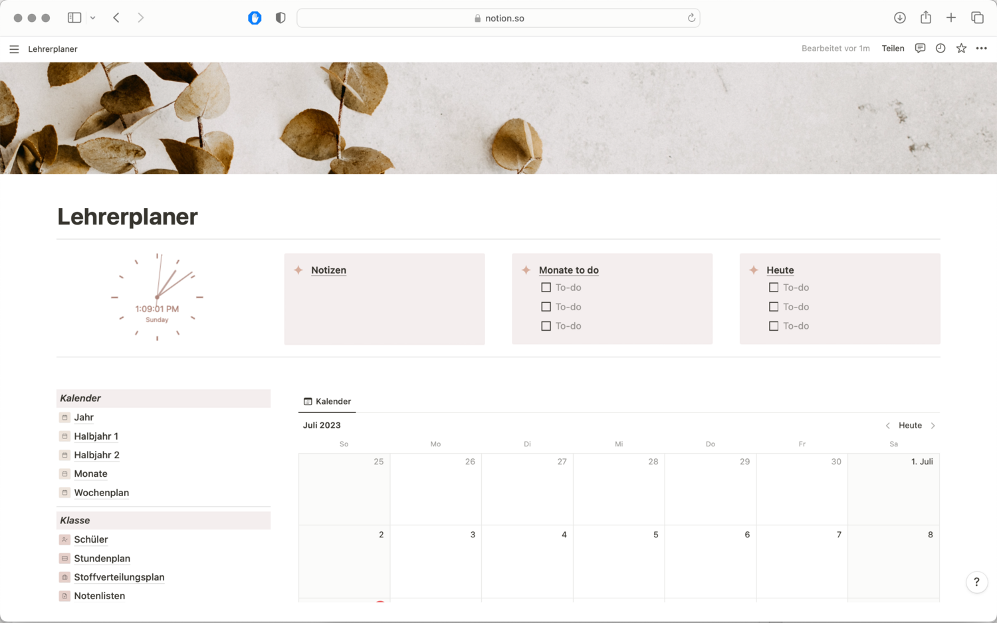
Task: Click the Halbjahr 1 page icon
Action: coord(64,436)
